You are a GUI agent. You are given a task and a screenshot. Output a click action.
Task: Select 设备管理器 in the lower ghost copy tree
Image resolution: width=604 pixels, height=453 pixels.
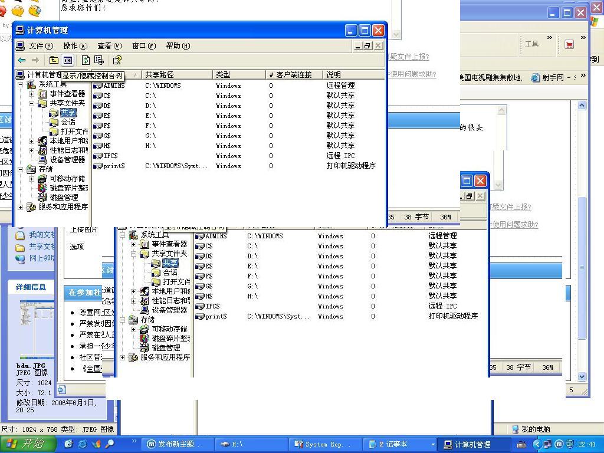click(x=169, y=310)
